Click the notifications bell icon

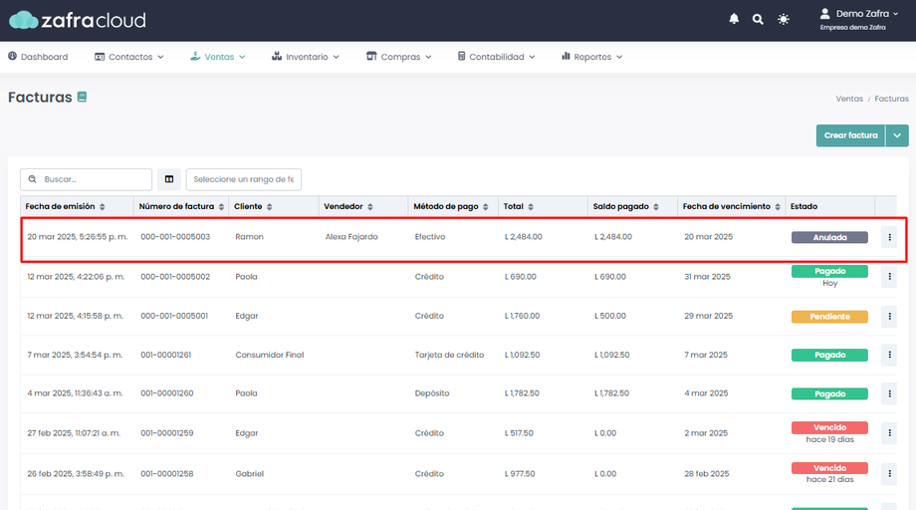tap(735, 19)
